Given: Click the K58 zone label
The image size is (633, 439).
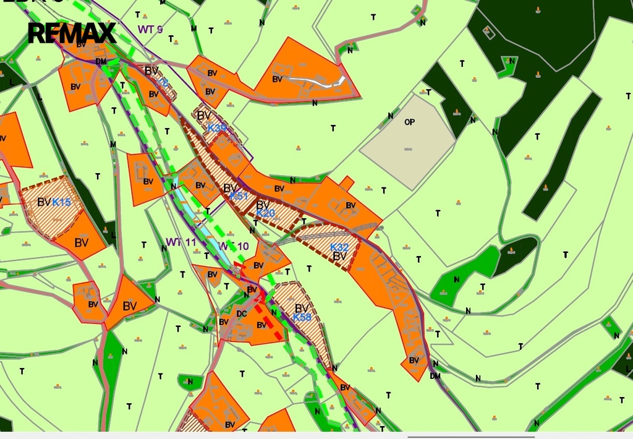Looking at the screenshot, I should 302,317.
